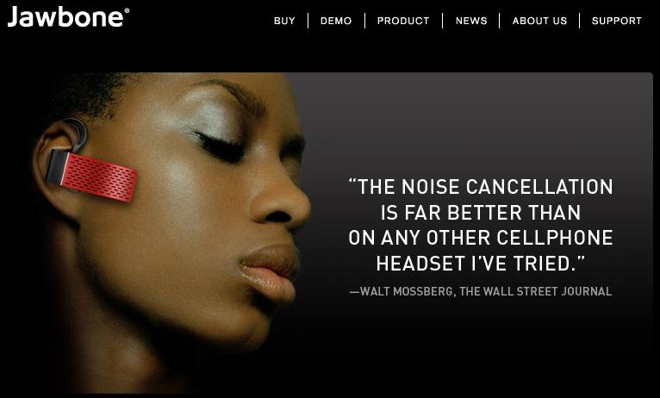Visit the SUPPORT link

point(617,21)
